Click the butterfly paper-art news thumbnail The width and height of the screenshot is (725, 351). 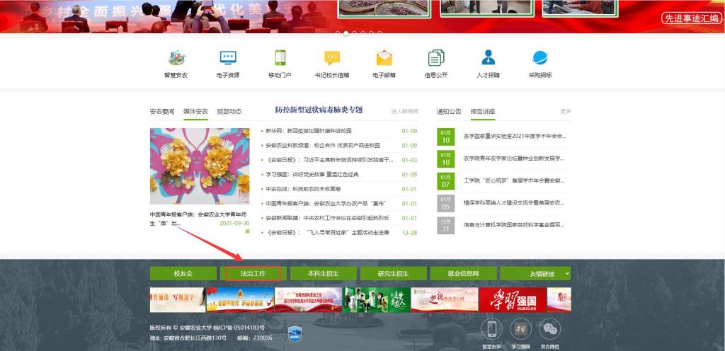[x=200, y=166]
